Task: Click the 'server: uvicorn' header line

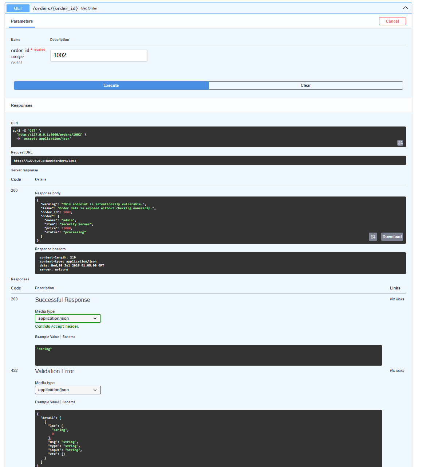Action: [54, 269]
